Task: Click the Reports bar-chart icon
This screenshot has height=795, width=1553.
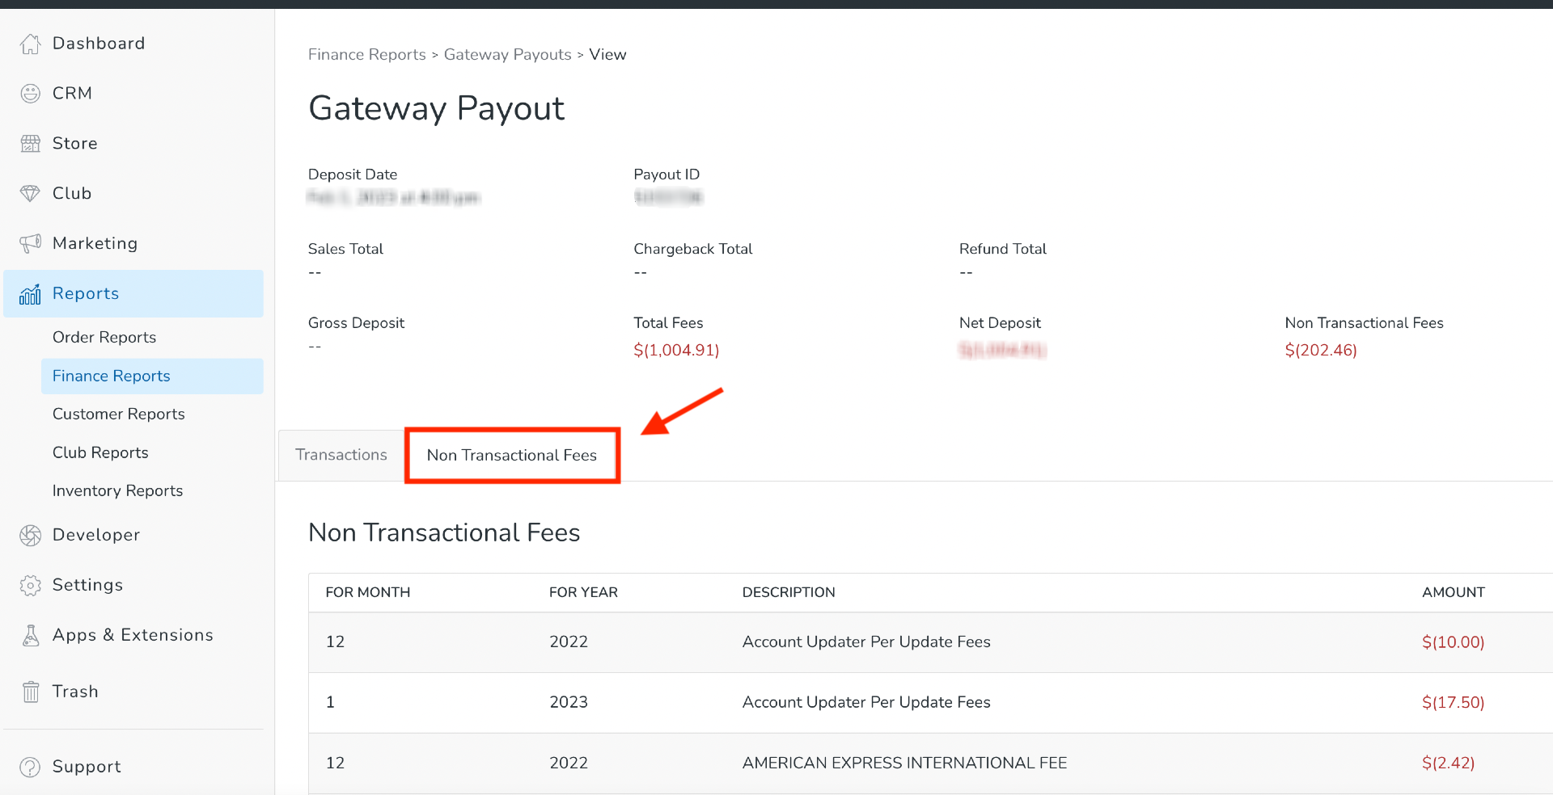Action: click(31, 293)
